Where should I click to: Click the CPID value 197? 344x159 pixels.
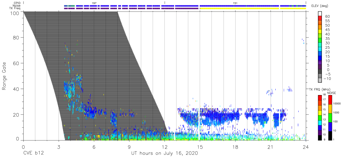pyautogui.click(x=94, y=3)
